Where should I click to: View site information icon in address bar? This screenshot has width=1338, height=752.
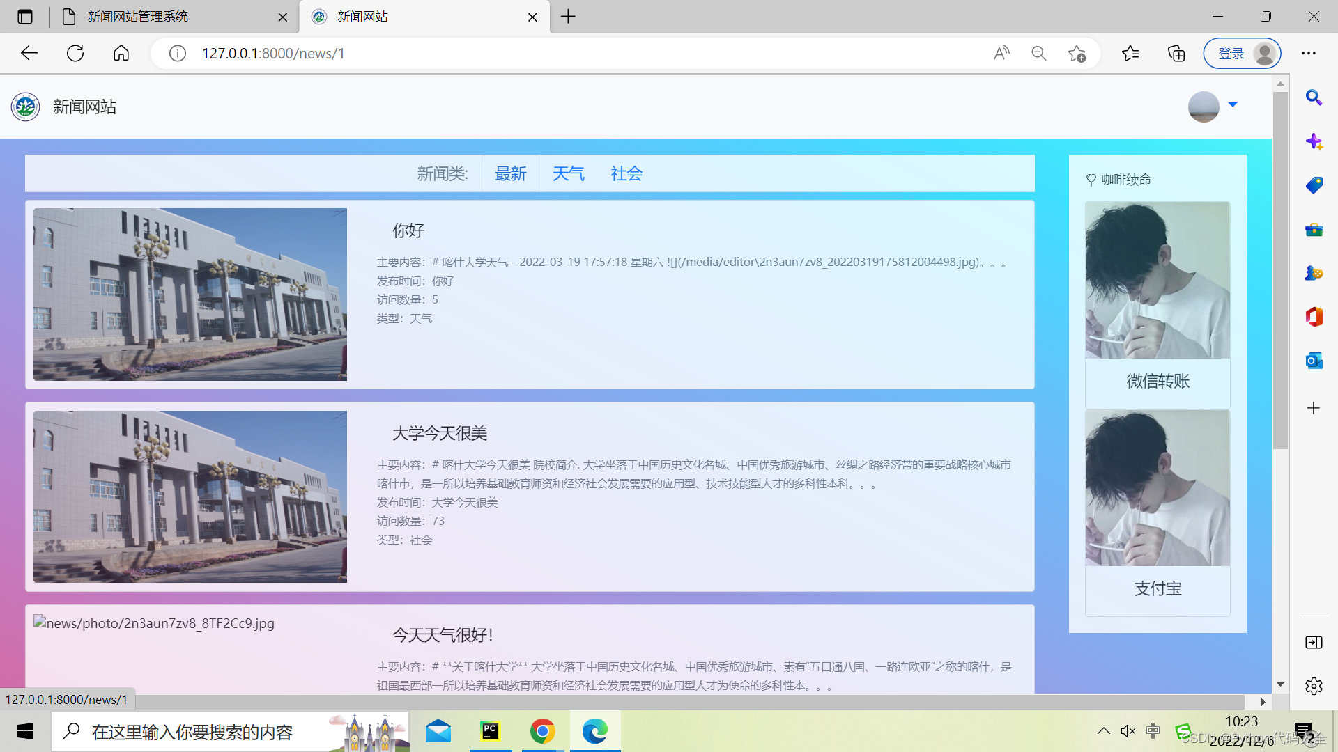[x=178, y=54]
